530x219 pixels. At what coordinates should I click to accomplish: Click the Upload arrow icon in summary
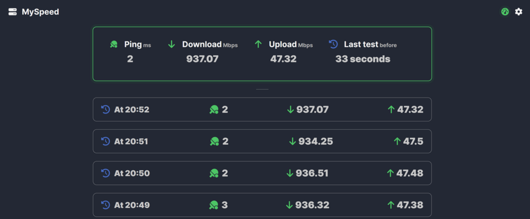(x=258, y=44)
